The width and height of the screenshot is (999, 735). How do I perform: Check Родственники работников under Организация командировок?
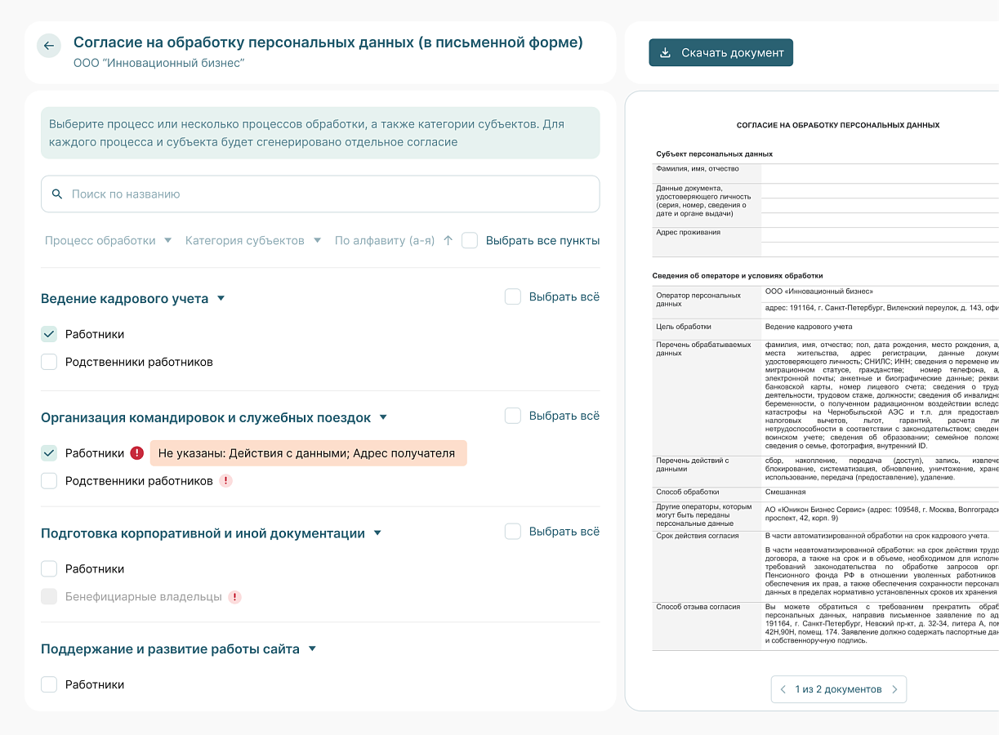tap(49, 481)
